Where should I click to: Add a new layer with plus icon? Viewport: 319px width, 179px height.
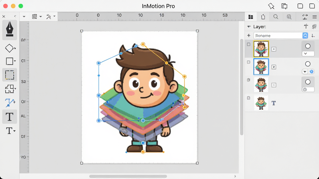[x=249, y=35]
